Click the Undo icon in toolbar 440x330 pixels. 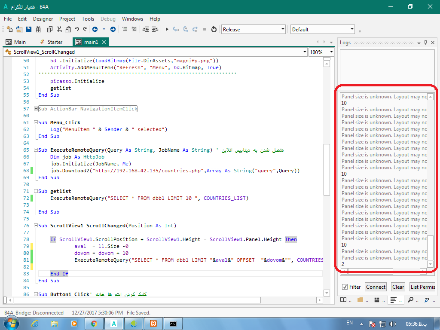click(x=77, y=29)
